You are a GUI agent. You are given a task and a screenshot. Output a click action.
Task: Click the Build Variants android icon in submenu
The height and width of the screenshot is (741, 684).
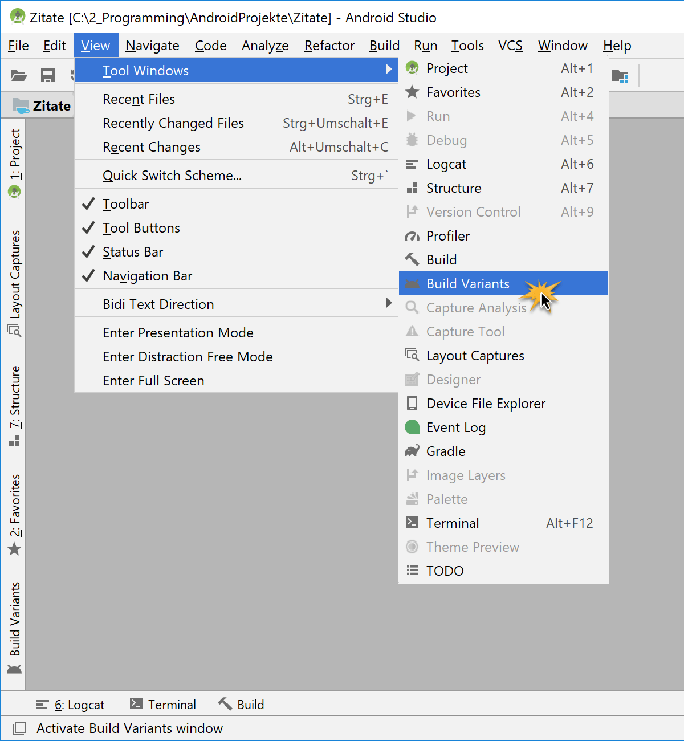(x=412, y=284)
